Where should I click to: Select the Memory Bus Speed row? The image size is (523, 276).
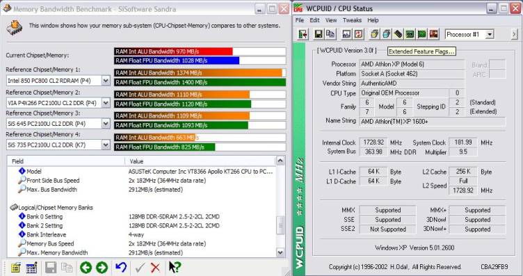coord(142,243)
